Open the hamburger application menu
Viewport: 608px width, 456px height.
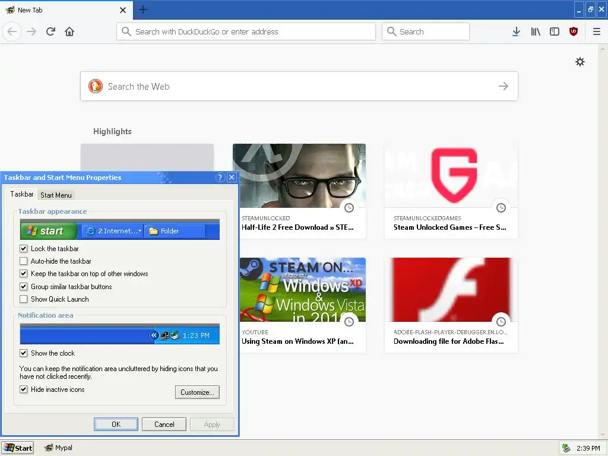(x=597, y=31)
